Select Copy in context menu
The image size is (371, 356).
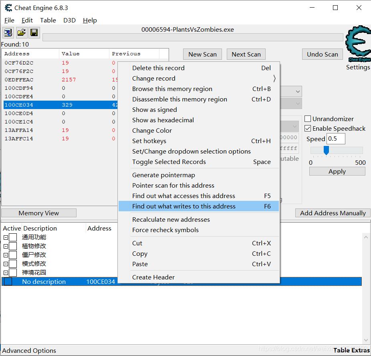[x=199, y=253]
